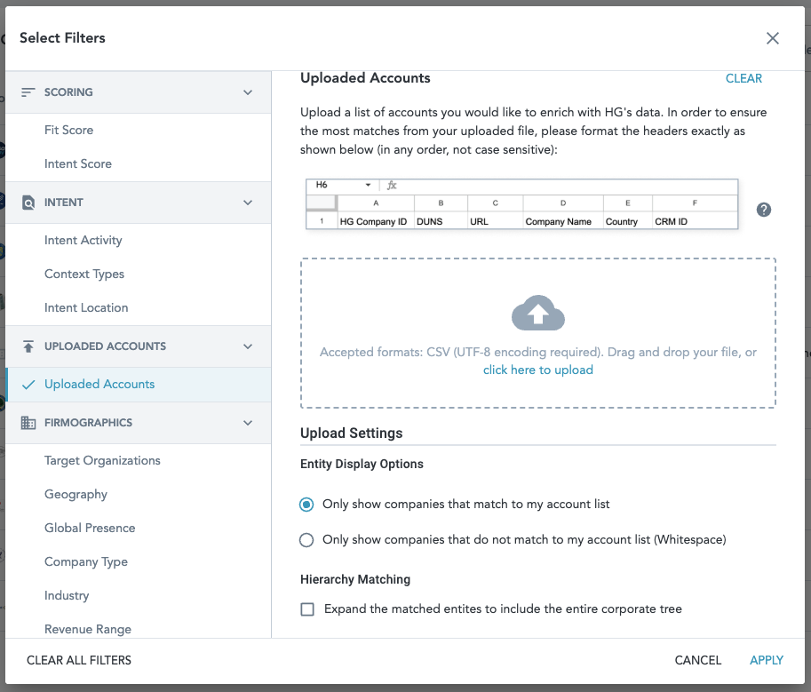Click the Intent section search icon
Screen dimensions: 811x692
pyautogui.click(x=28, y=203)
